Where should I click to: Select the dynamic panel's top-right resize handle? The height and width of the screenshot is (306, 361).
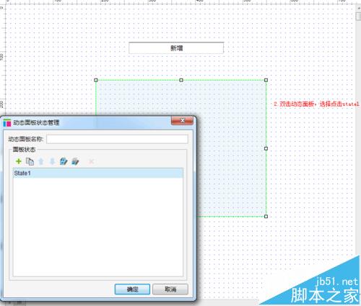(266, 80)
